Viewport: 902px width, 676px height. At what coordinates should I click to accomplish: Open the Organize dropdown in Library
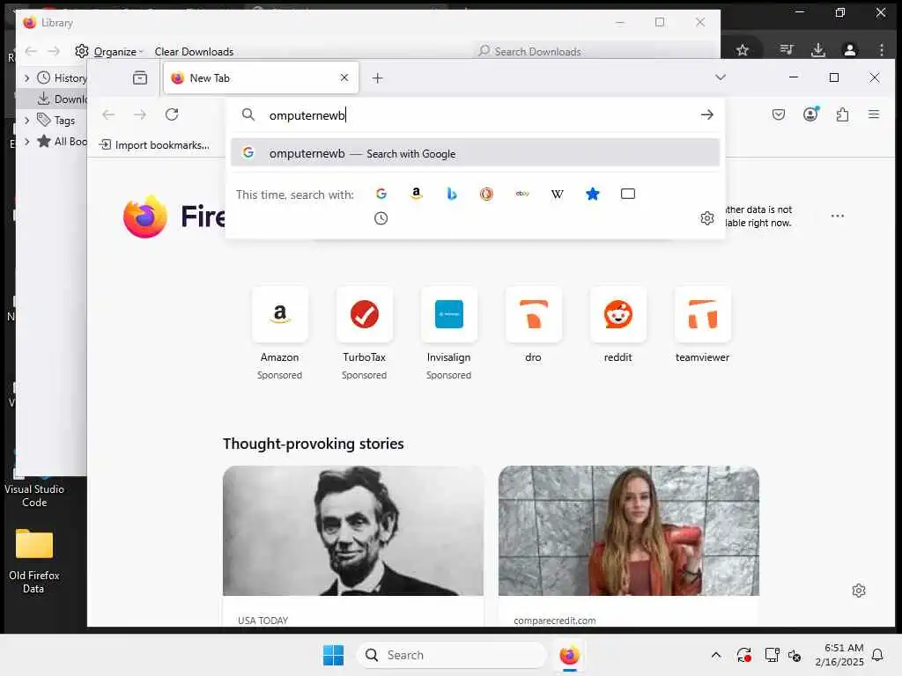tap(118, 52)
